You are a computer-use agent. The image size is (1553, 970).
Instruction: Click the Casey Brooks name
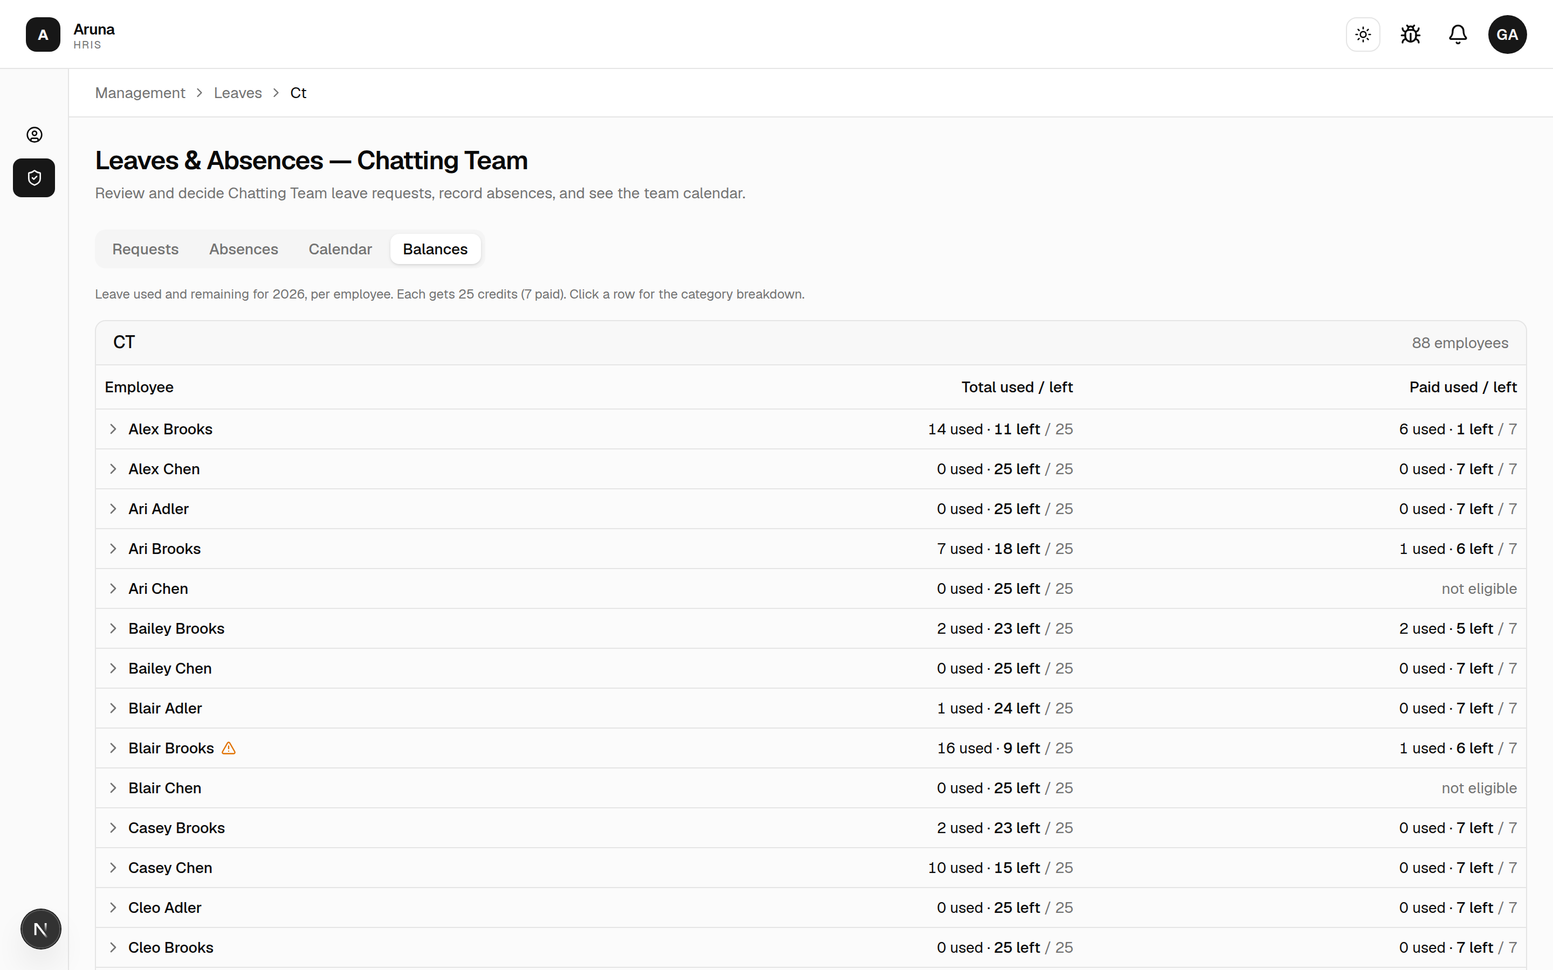(176, 828)
